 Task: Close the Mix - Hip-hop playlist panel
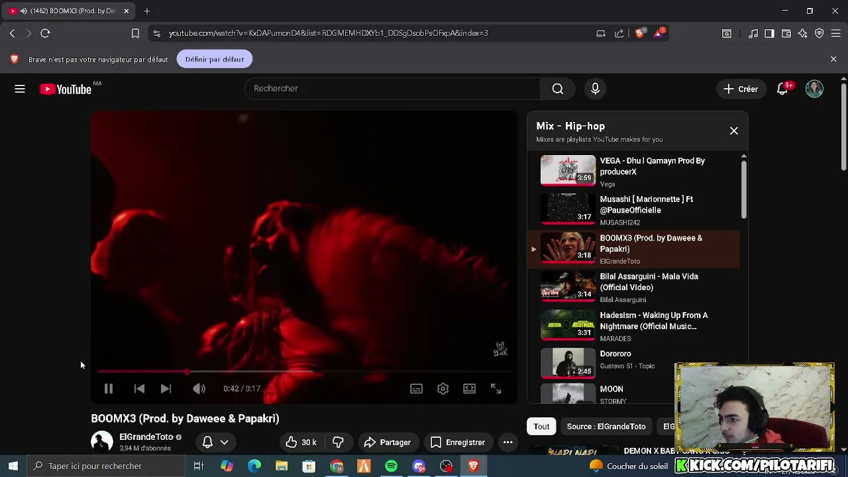[734, 131]
